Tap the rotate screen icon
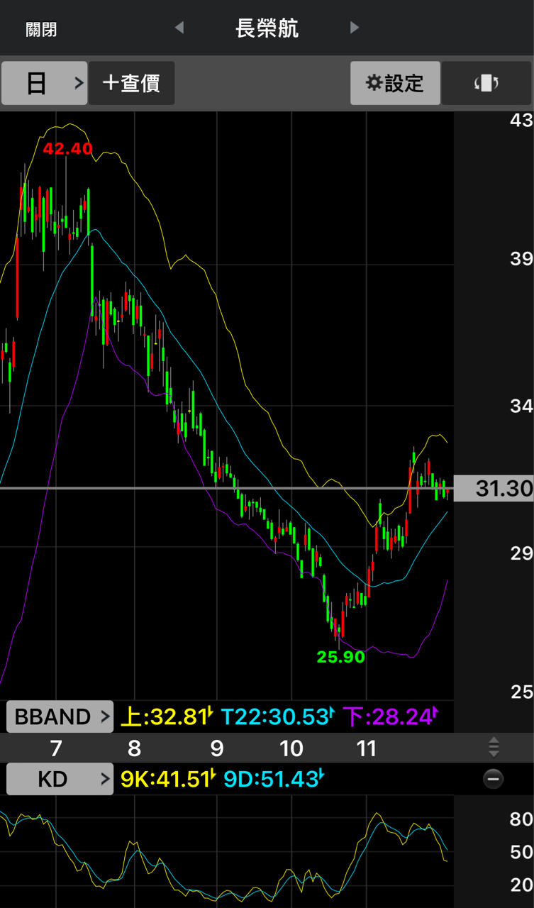The image size is (534, 908). coord(486,83)
